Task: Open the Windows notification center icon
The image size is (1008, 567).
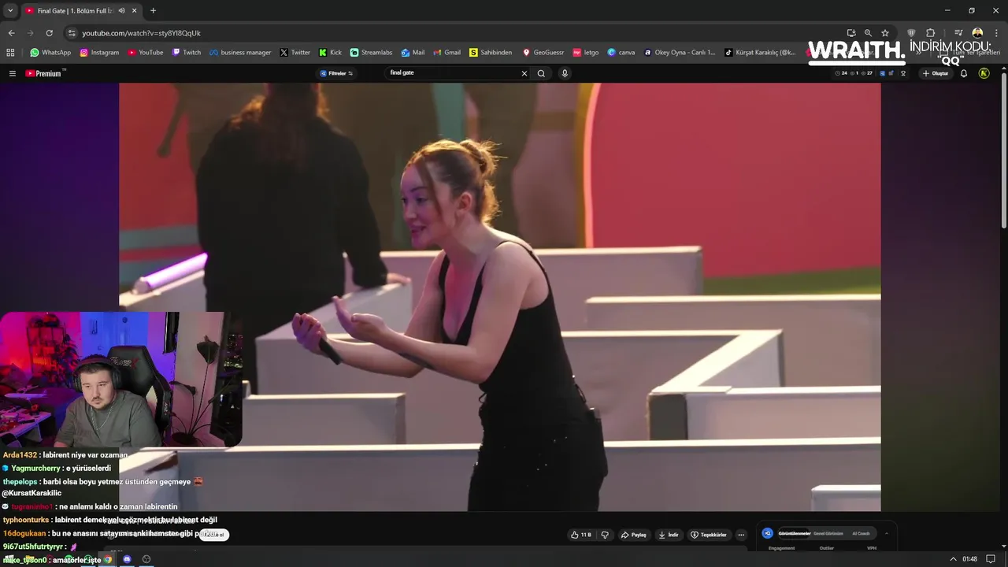Action: (991, 559)
